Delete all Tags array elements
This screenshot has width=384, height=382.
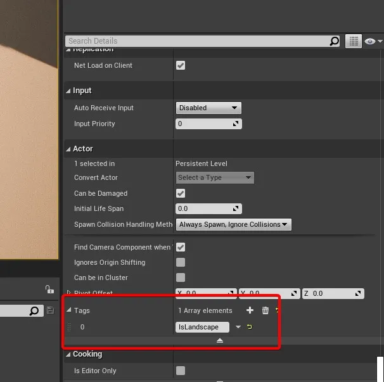(266, 310)
